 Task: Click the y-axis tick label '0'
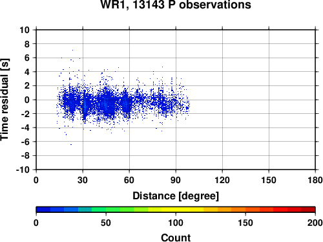point(27,100)
